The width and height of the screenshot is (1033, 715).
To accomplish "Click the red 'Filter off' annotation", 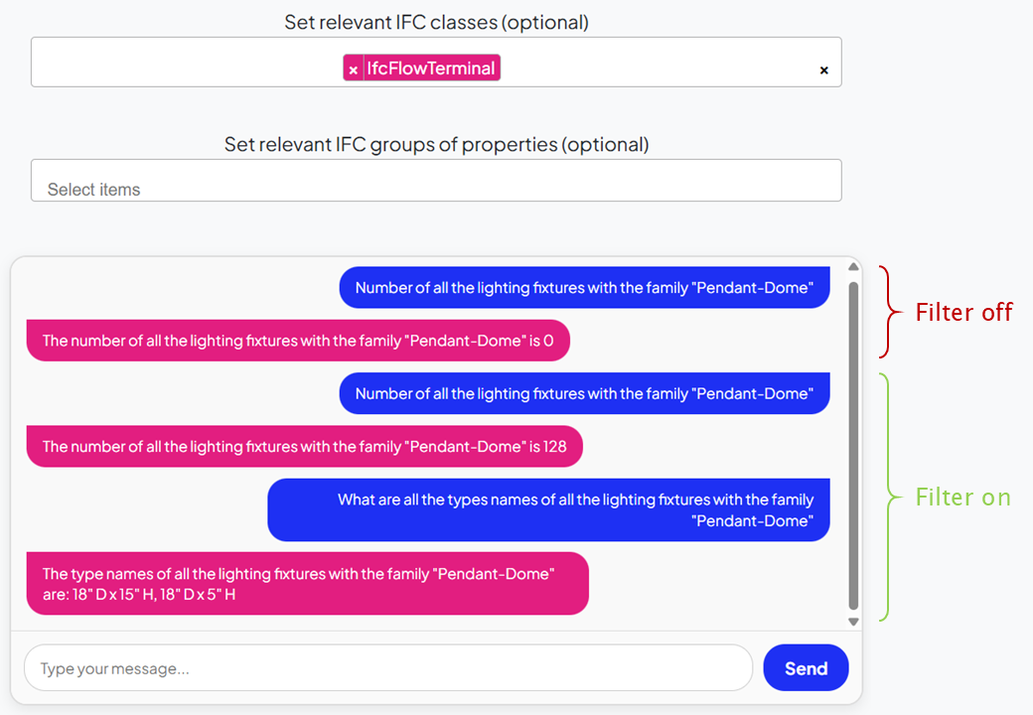I will pyautogui.click(x=962, y=313).
